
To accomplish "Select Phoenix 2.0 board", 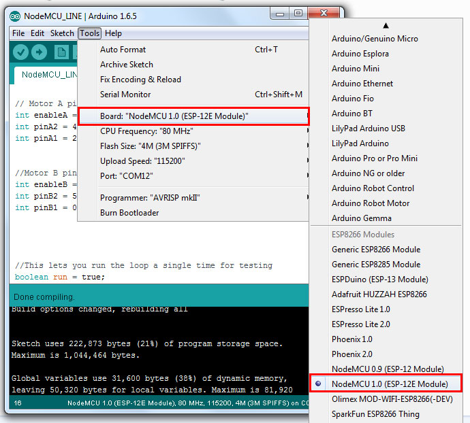I will tap(386, 354).
